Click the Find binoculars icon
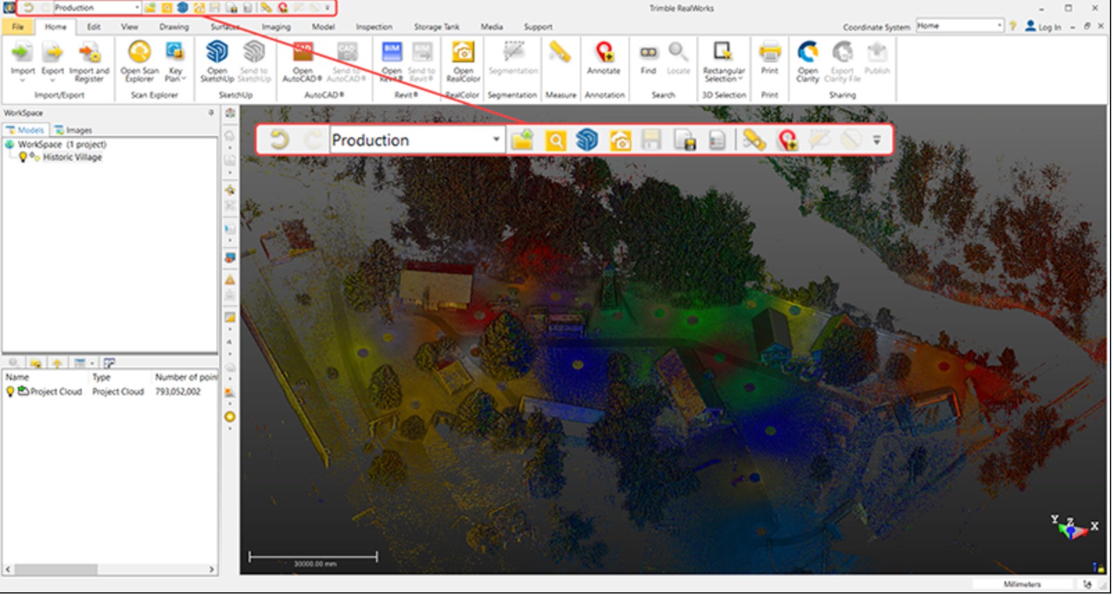Screen dimensions: 1114x595 (x=648, y=53)
